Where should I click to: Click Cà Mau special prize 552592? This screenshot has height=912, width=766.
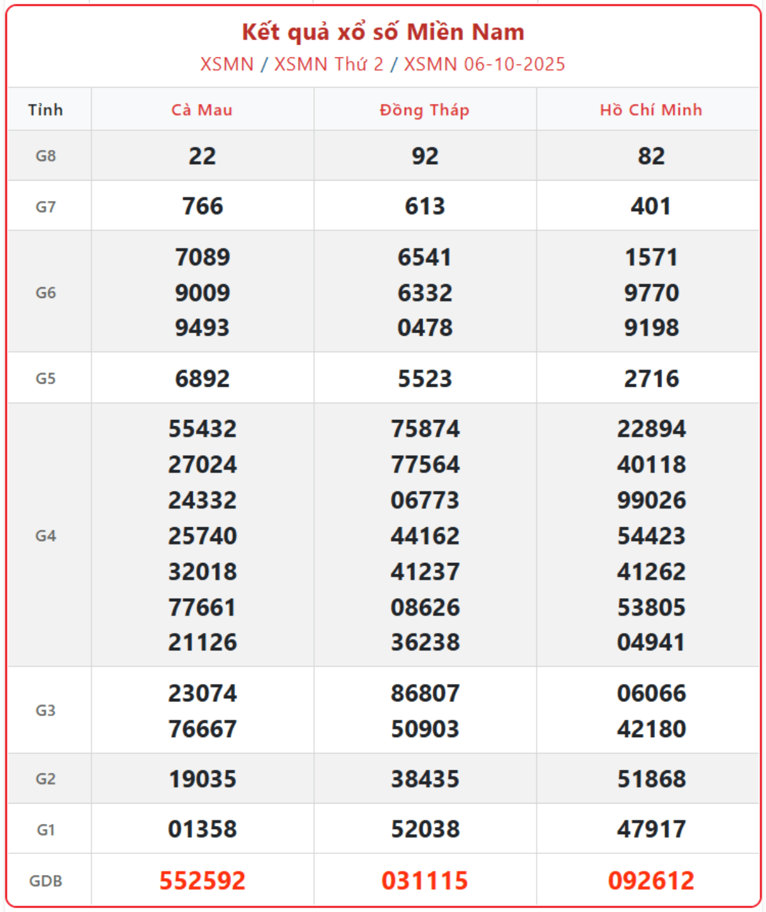(x=202, y=881)
